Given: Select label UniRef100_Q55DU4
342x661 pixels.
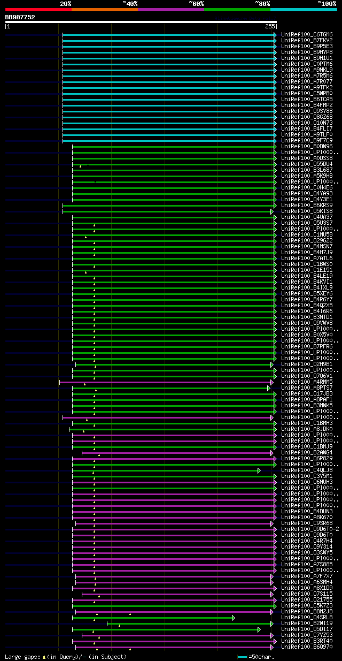Looking at the screenshot, I should [x=307, y=164].
